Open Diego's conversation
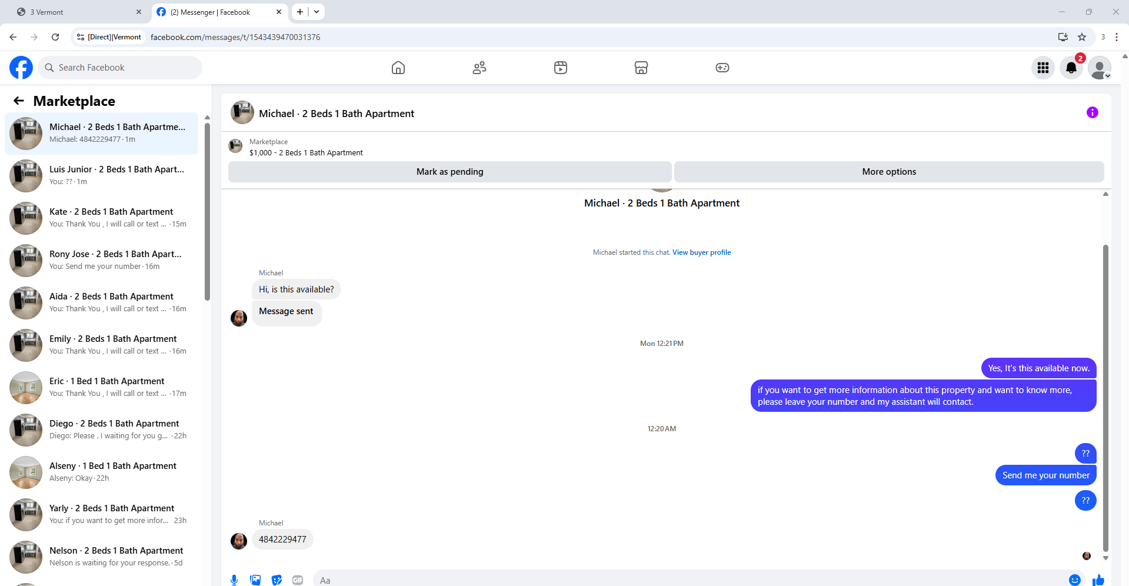 [102, 430]
